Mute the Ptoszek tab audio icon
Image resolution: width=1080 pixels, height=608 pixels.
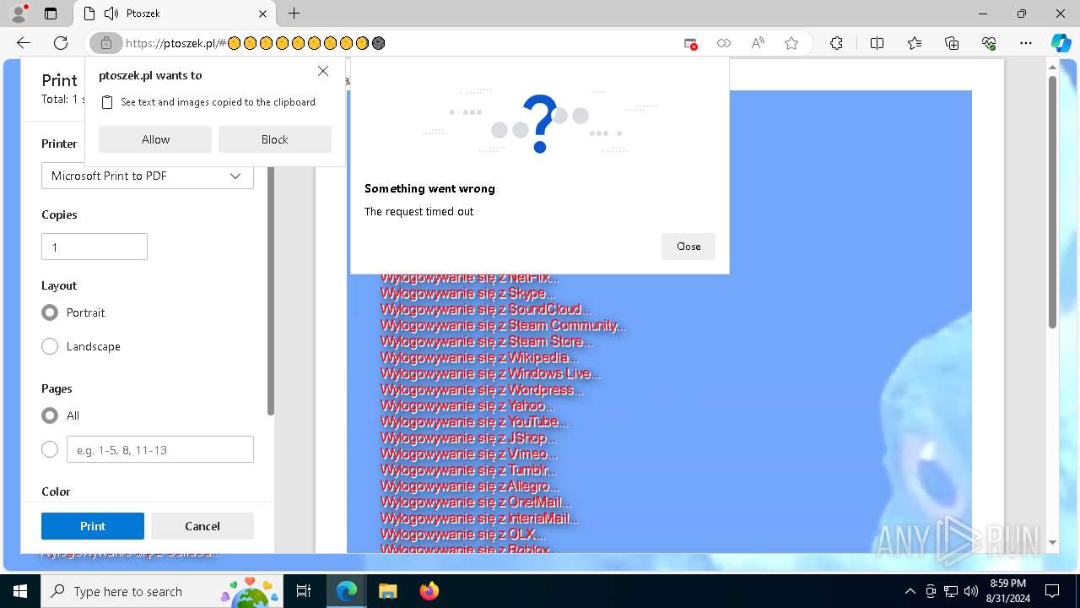[111, 14]
